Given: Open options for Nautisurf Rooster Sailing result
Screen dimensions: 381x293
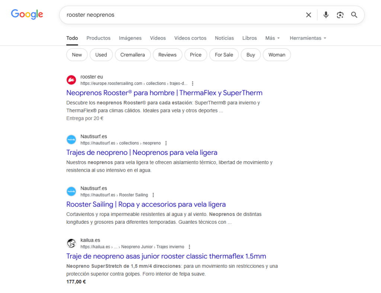Looking at the screenshot, I should 153,195.
